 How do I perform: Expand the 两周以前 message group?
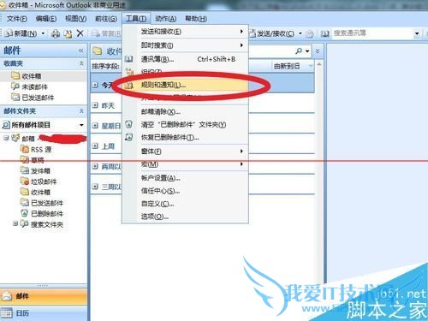coord(95,166)
